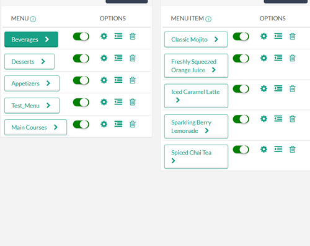Expand the Spiced Chai Tea item

[196, 156]
